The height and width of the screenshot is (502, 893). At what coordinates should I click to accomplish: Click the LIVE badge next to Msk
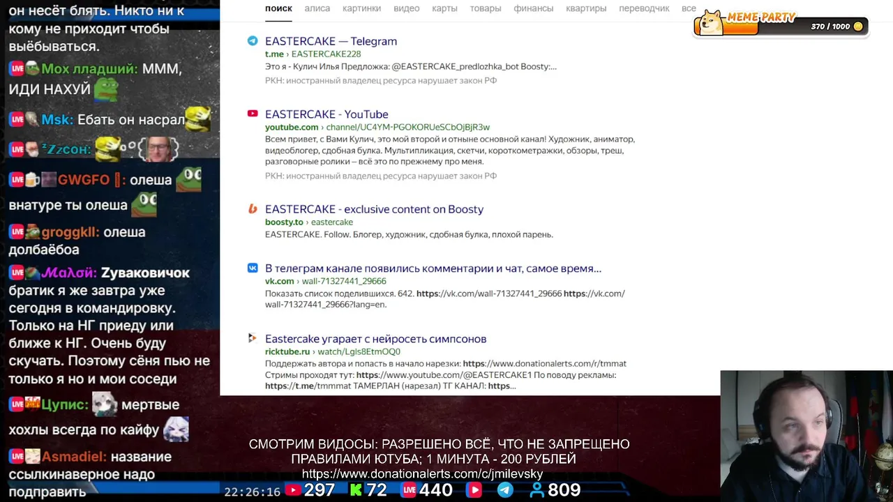17,120
